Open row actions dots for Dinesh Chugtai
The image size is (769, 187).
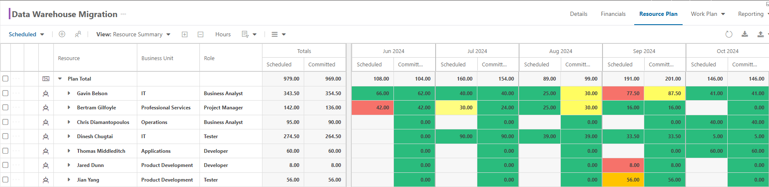coord(17,136)
